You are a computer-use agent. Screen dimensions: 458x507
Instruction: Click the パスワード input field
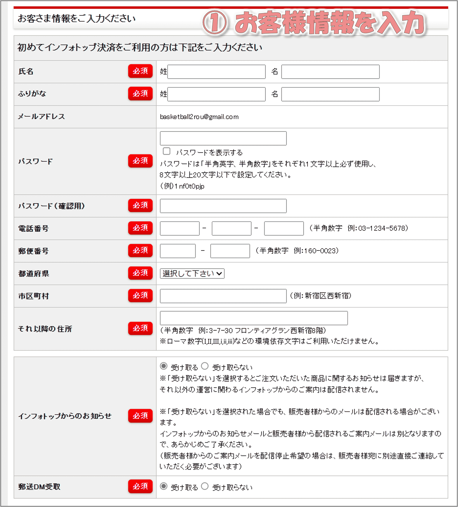pos(223,138)
